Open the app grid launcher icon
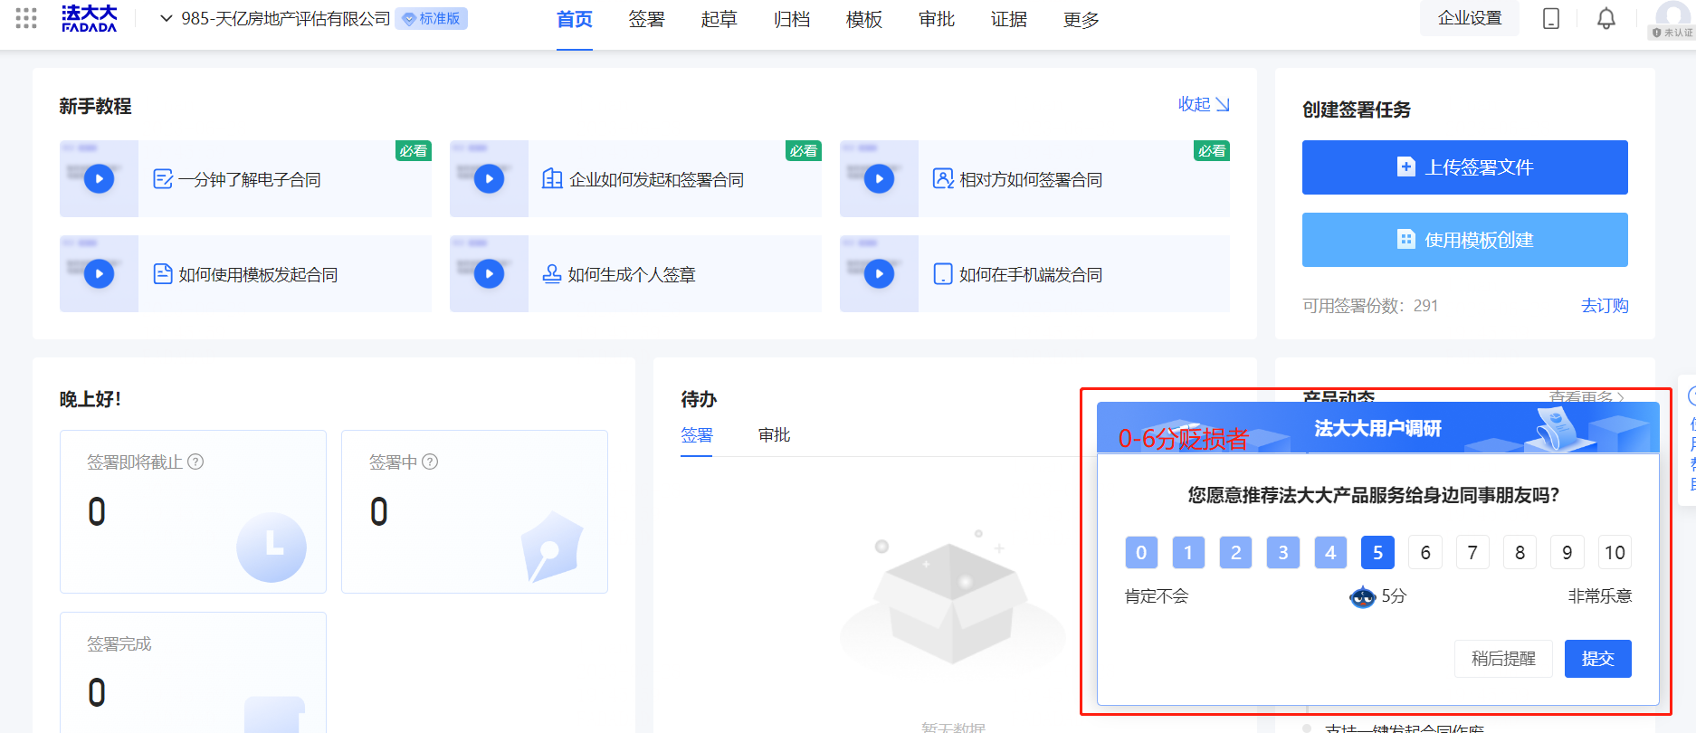Screen dimensions: 1696x733 (26, 18)
